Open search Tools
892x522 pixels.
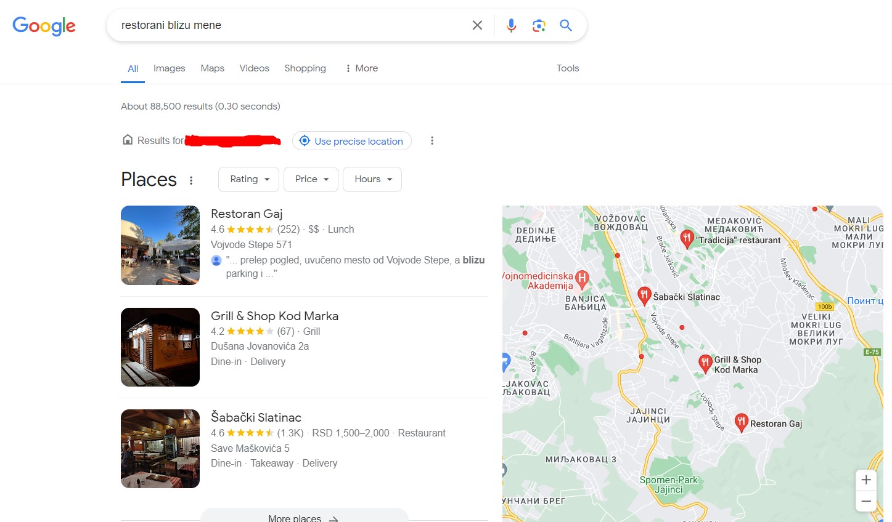[568, 68]
